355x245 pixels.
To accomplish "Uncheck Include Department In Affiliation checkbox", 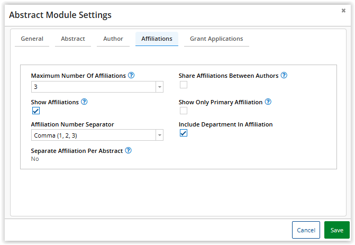I will click(183, 133).
